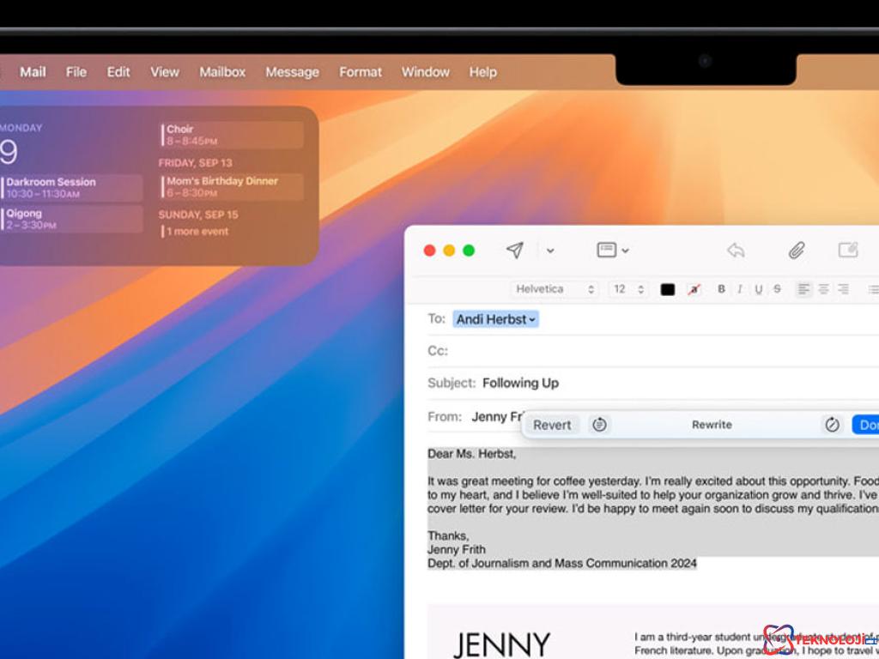The height and width of the screenshot is (659, 879).
Task: Toggle bold formatting
Action: (721, 289)
